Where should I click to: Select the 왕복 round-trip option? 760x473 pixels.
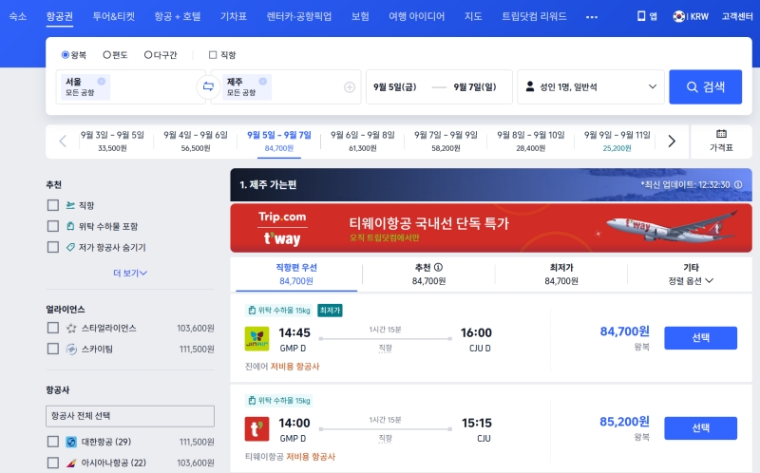(66, 55)
